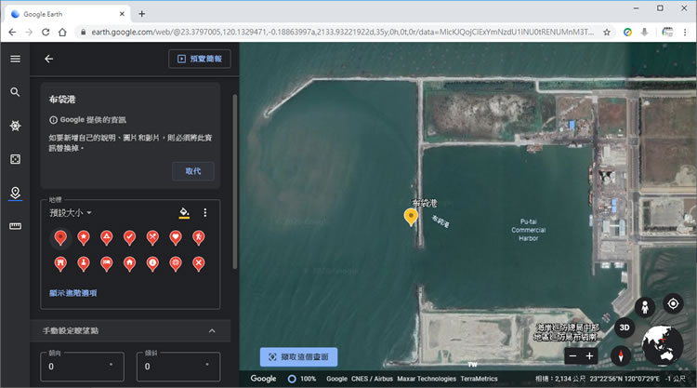Click the 預覽簡報 preview presentation button

pyautogui.click(x=200, y=59)
